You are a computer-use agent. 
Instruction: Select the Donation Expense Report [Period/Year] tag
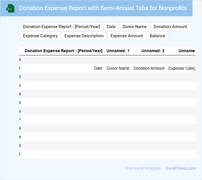point(61,27)
